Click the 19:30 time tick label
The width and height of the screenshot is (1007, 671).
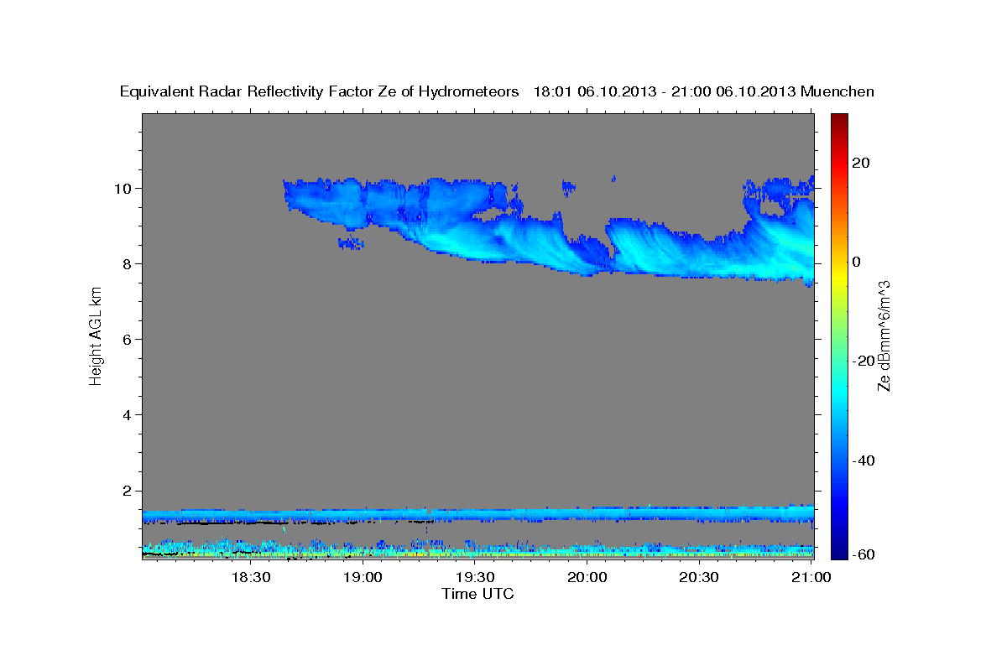pyautogui.click(x=475, y=577)
